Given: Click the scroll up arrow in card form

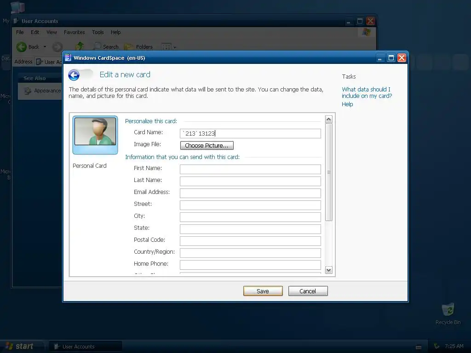Looking at the screenshot, I should 328,120.
